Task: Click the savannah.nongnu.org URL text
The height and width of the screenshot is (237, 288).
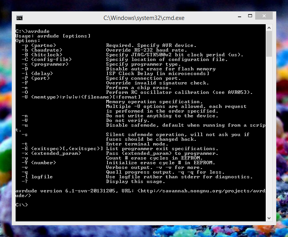Action: click(203, 191)
